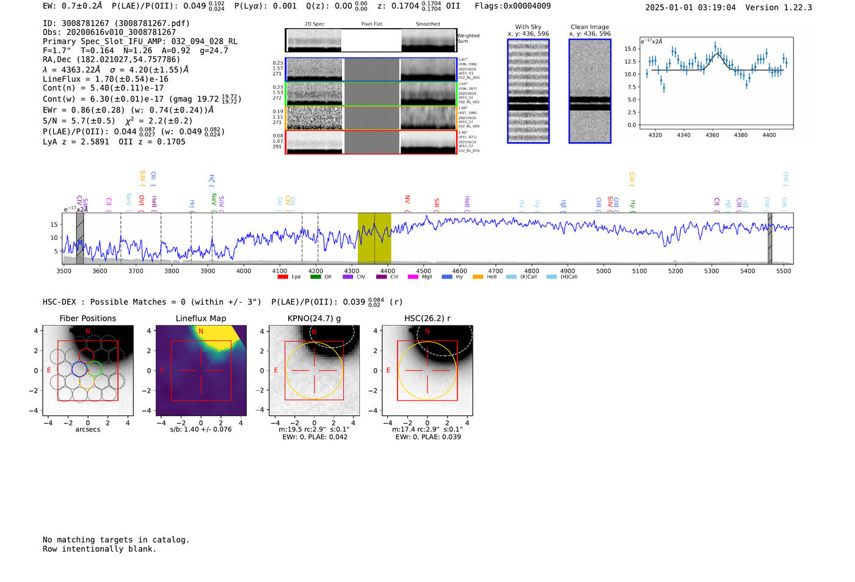Click the s/b: 1.40 +/- 0.076 caption

click(x=201, y=429)
